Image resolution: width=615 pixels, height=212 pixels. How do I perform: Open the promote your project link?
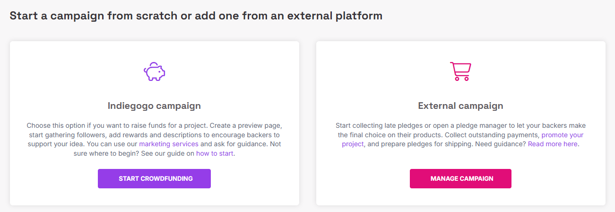pos(562,135)
